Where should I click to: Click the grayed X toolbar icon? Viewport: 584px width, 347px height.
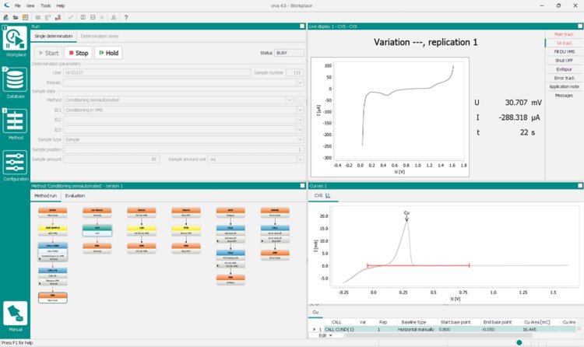[102, 17]
